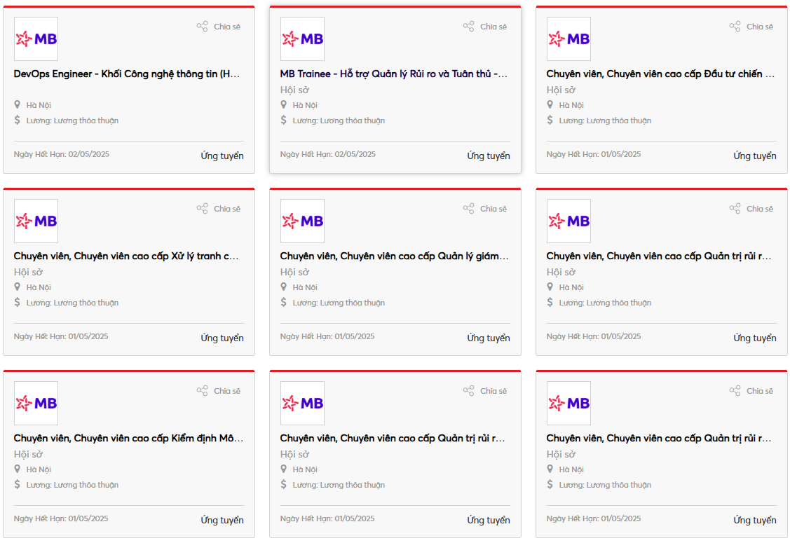
Task: Open the Đầu tư chiến lược job title
Action: coord(660,74)
